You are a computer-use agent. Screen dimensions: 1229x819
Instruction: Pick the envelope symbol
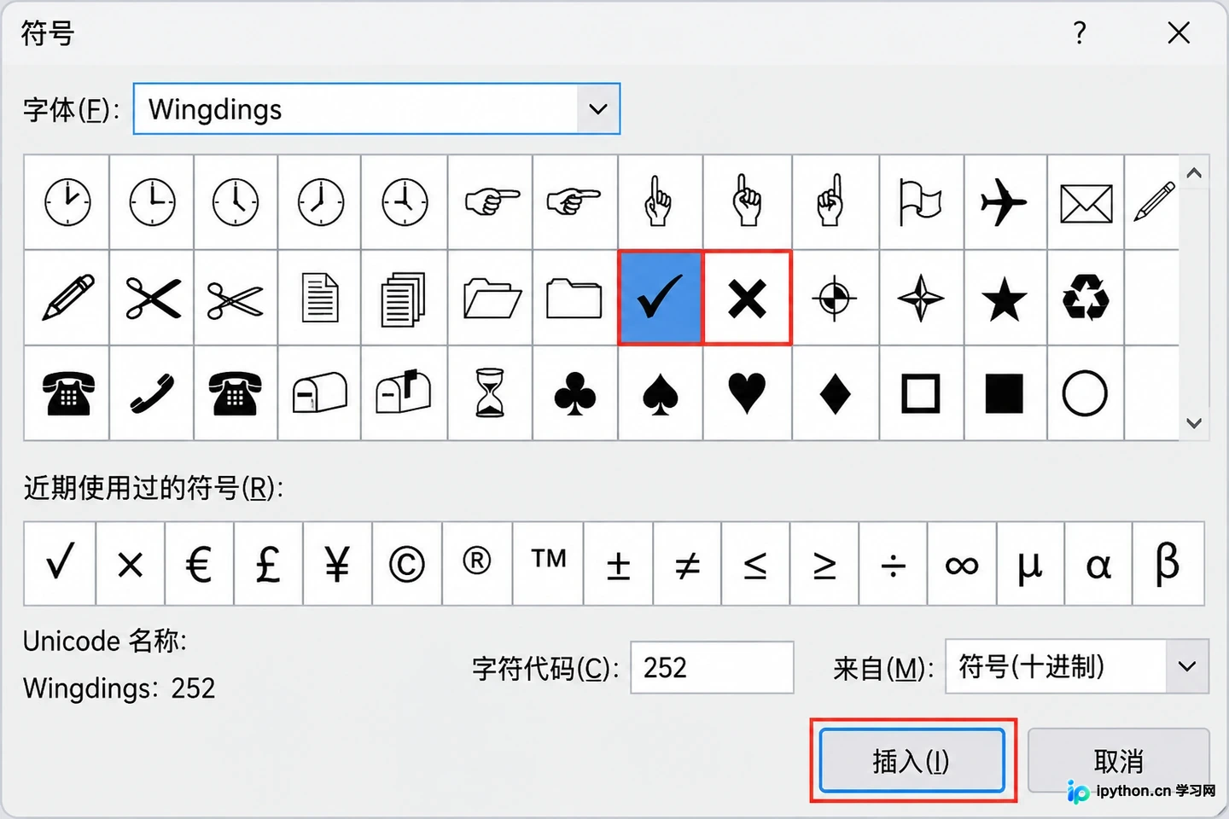[1086, 202]
